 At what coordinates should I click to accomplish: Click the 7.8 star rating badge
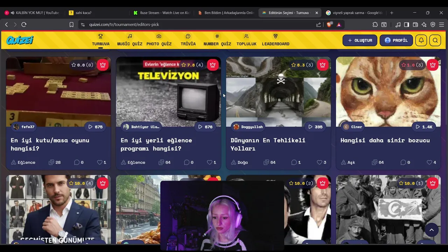[x=192, y=65]
